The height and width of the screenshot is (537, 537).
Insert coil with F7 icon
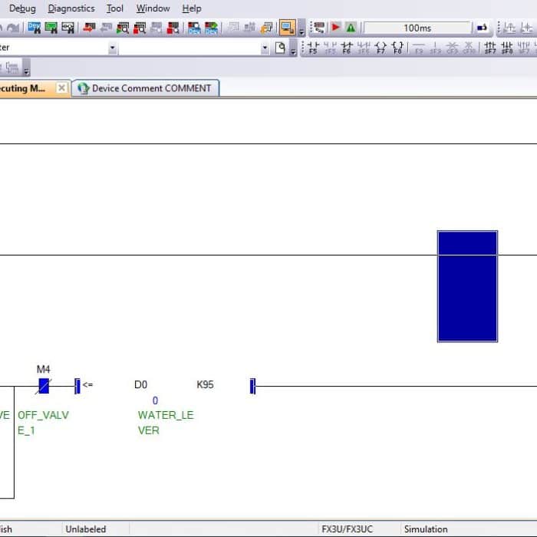[381, 48]
